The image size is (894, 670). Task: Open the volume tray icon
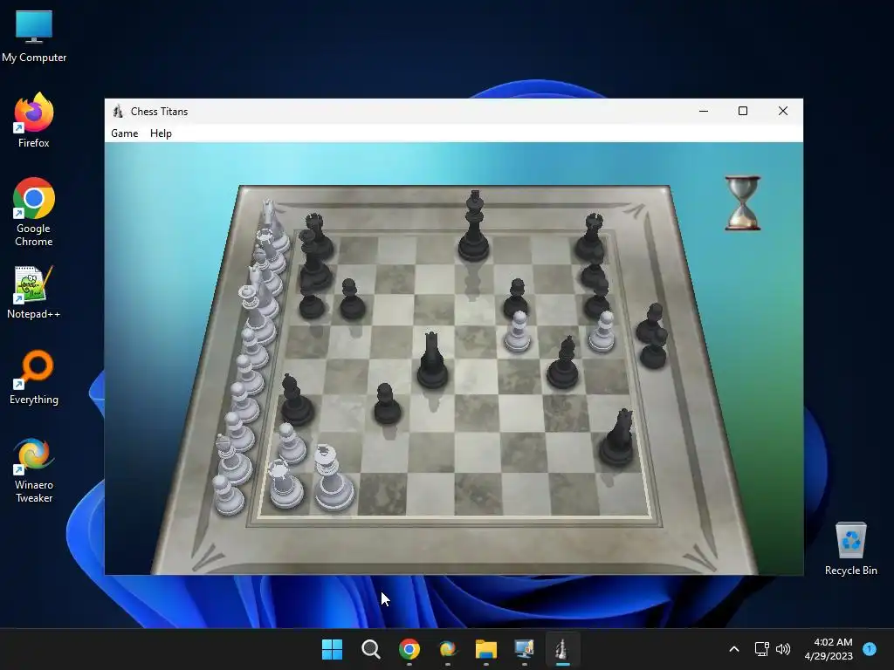(x=783, y=649)
